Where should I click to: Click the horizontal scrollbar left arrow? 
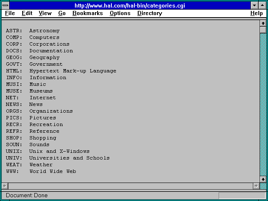tap(5, 186)
